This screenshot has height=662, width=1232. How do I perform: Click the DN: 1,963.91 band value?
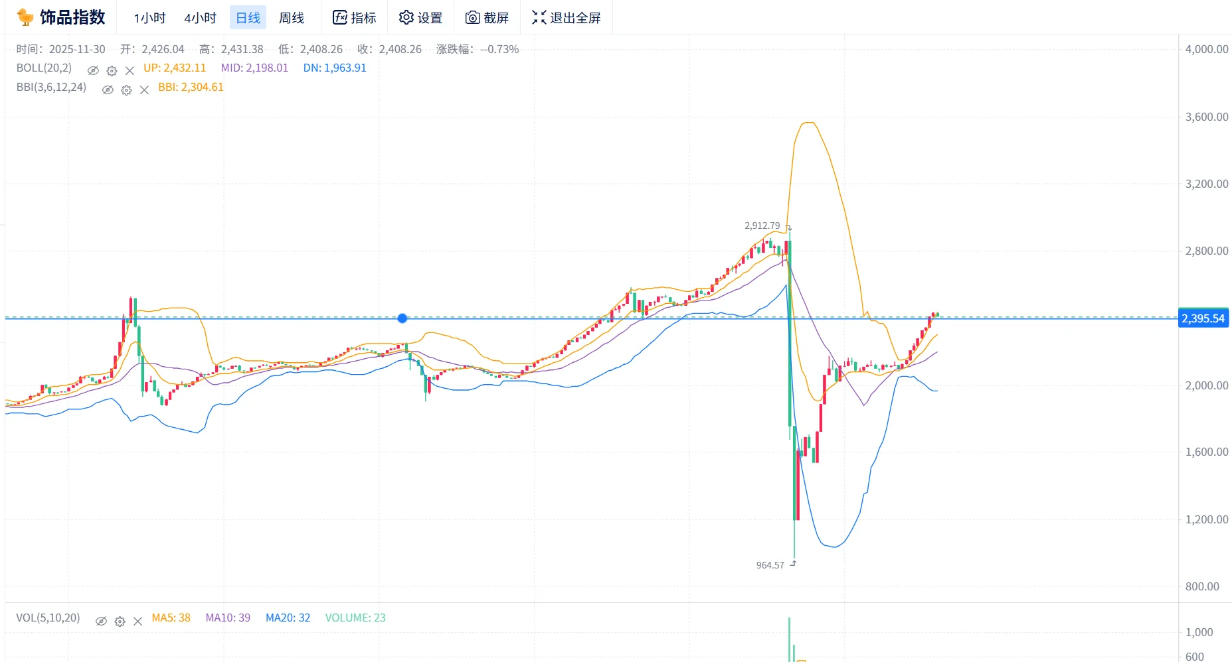pyautogui.click(x=335, y=68)
